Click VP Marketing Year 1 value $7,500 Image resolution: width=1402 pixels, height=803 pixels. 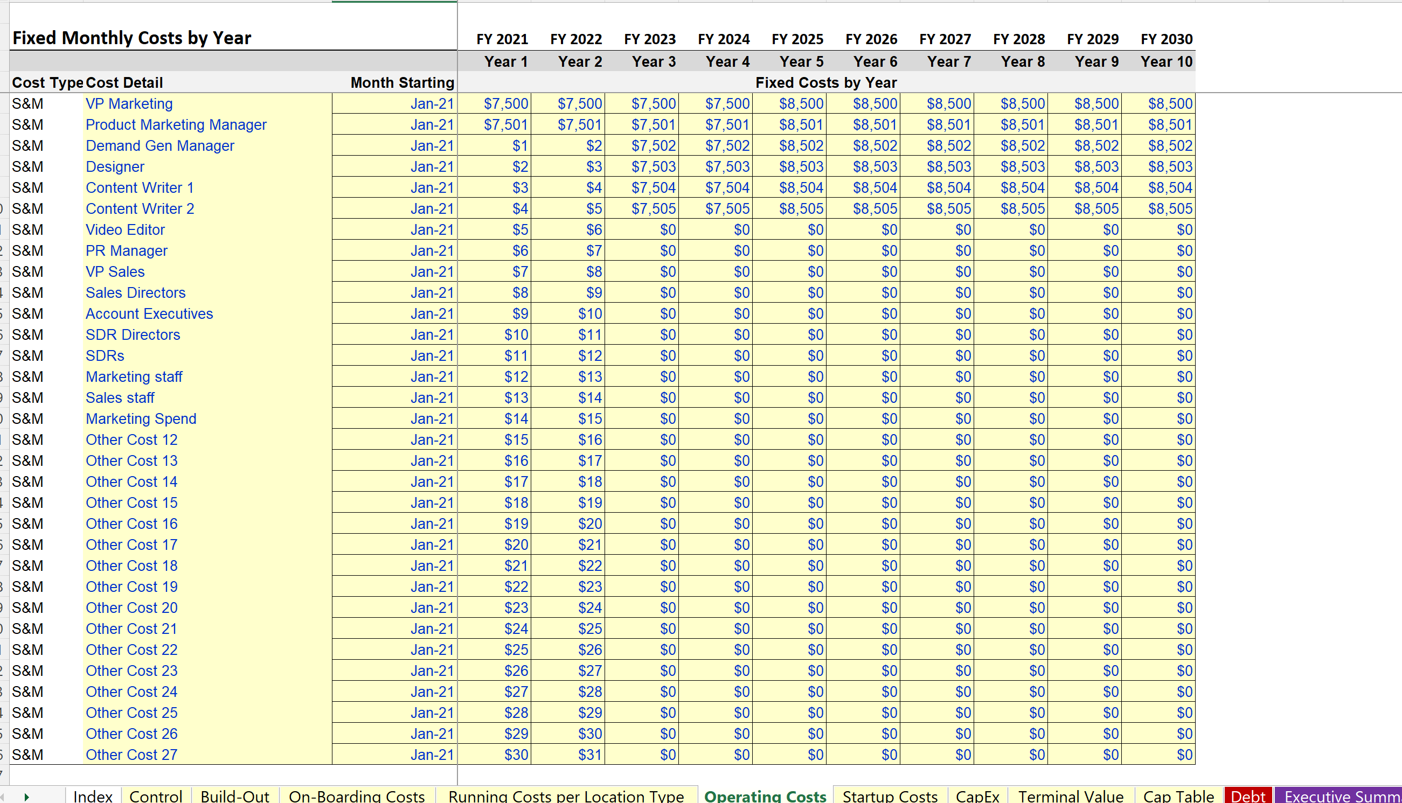click(495, 104)
